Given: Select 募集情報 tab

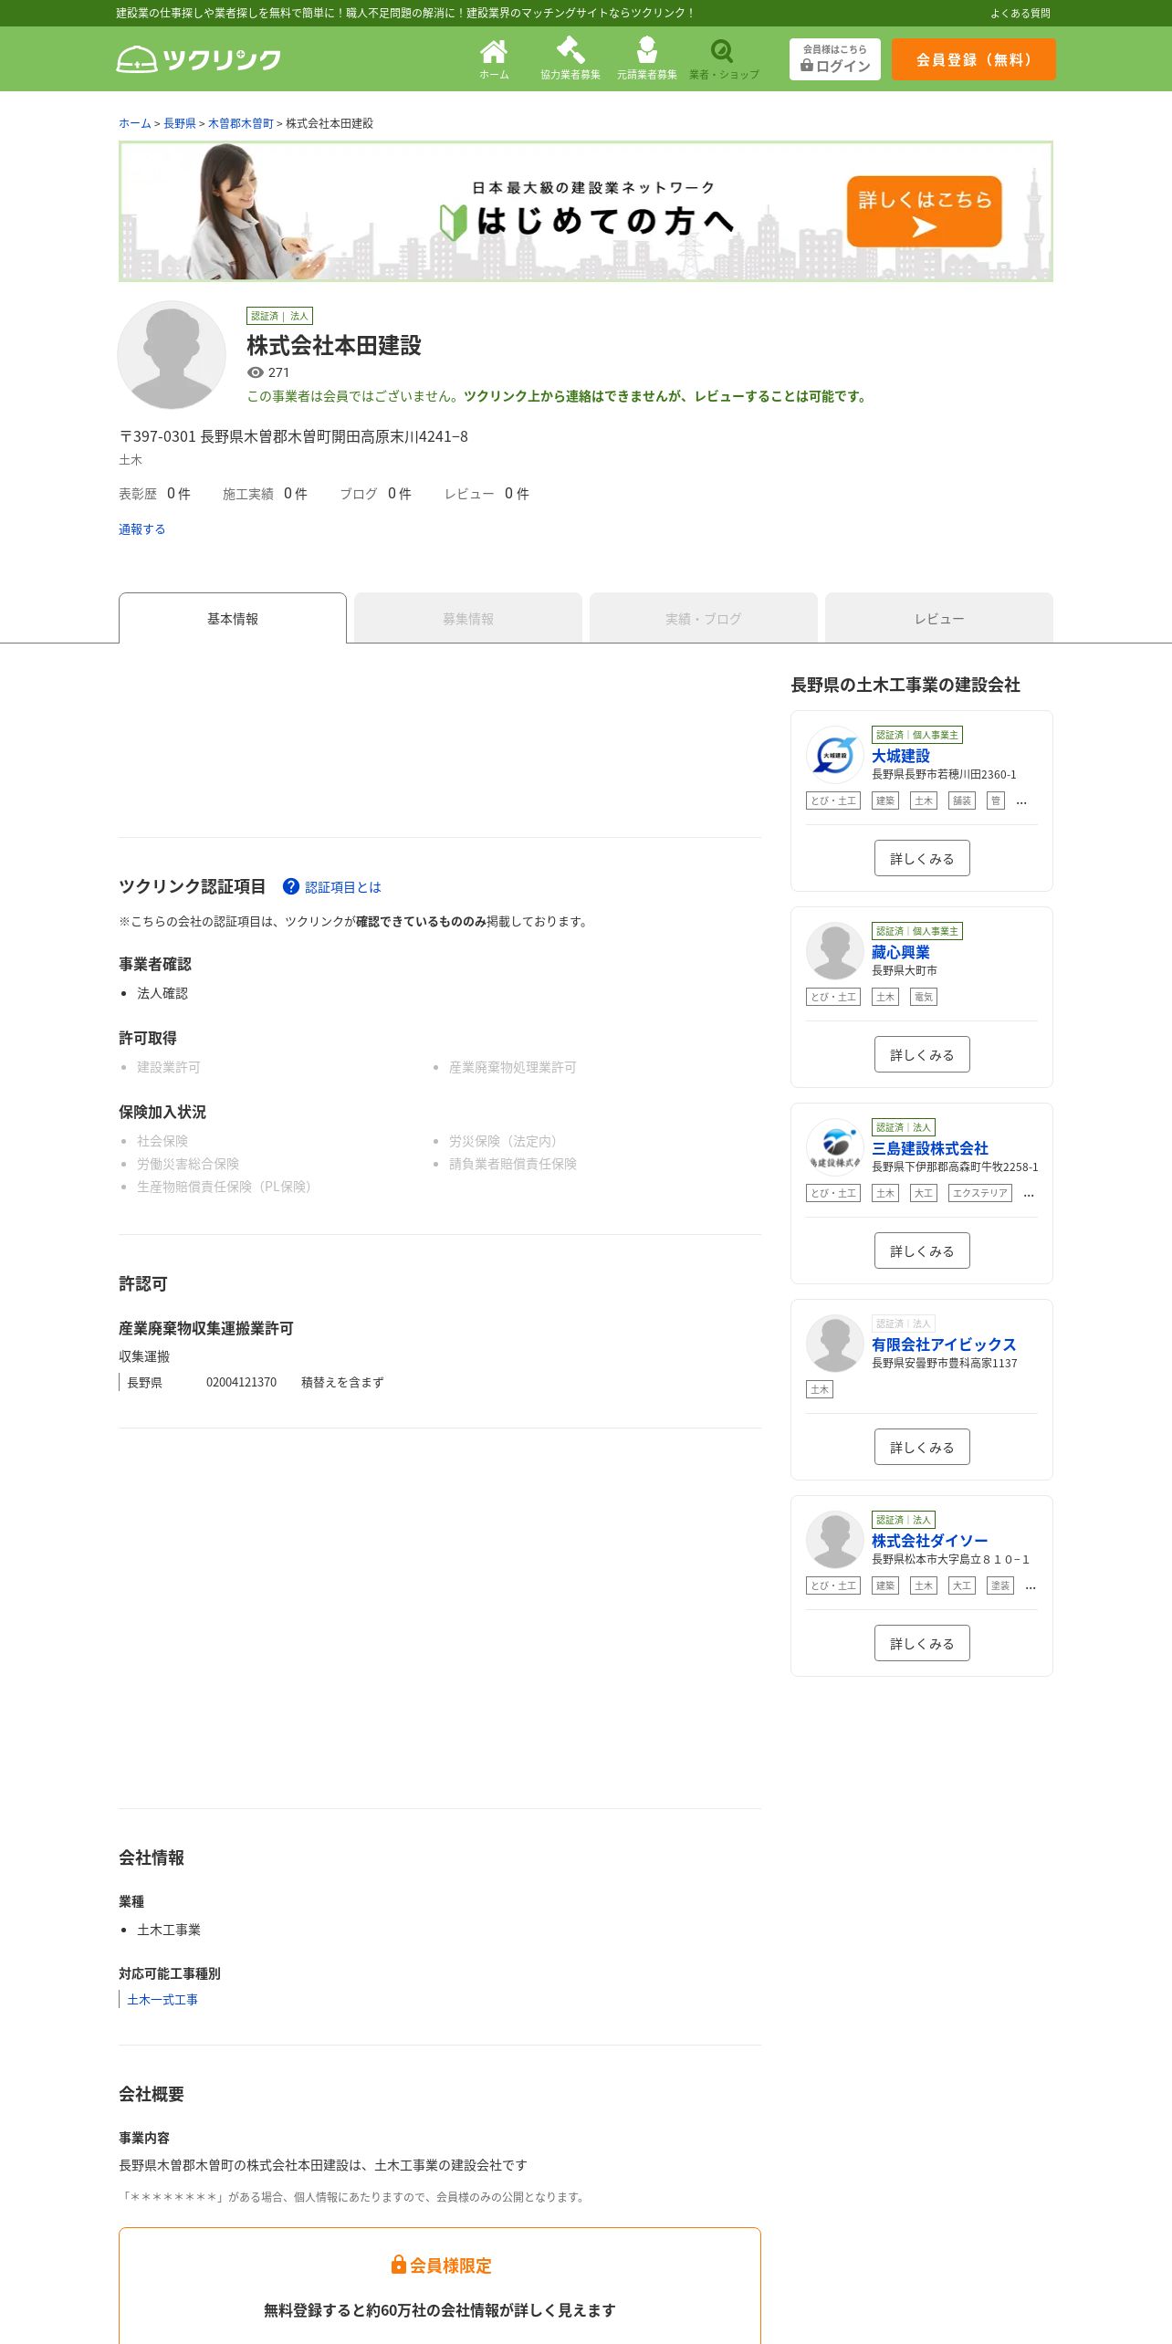Looking at the screenshot, I should click(468, 618).
